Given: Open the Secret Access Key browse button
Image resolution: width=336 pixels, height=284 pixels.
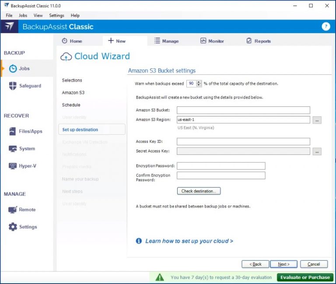Looking at the screenshot, I should click(x=317, y=151).
